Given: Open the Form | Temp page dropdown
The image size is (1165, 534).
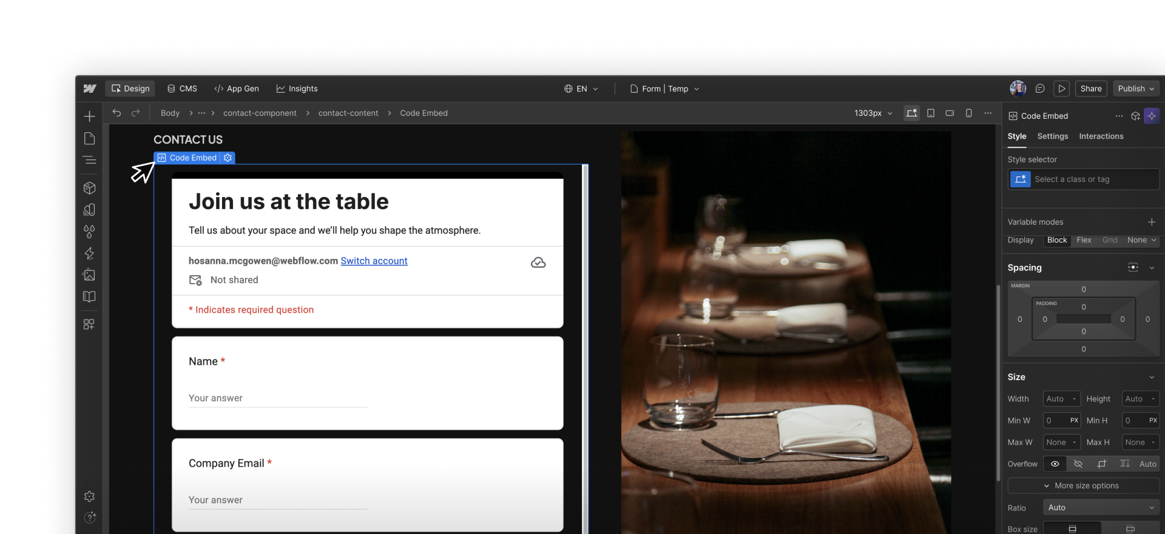Looking at the screenshot, I should (x=665, y=88).
